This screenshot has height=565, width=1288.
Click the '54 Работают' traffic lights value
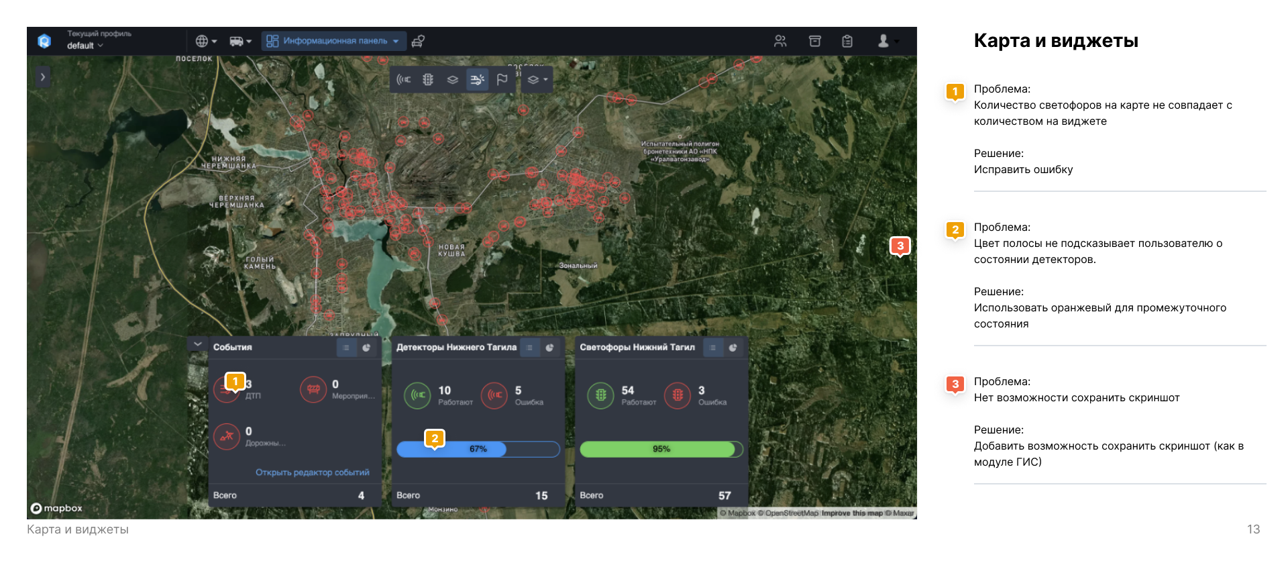pyautogui.click(x=639, y=395)
